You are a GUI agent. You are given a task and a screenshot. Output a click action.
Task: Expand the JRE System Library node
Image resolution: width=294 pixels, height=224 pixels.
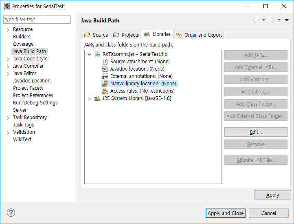point(90,99)
